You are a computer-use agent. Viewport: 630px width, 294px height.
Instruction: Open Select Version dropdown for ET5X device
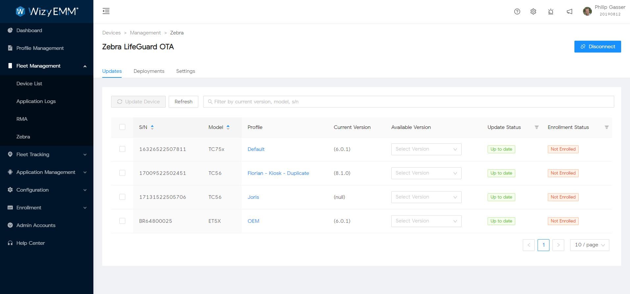point(426,221)
